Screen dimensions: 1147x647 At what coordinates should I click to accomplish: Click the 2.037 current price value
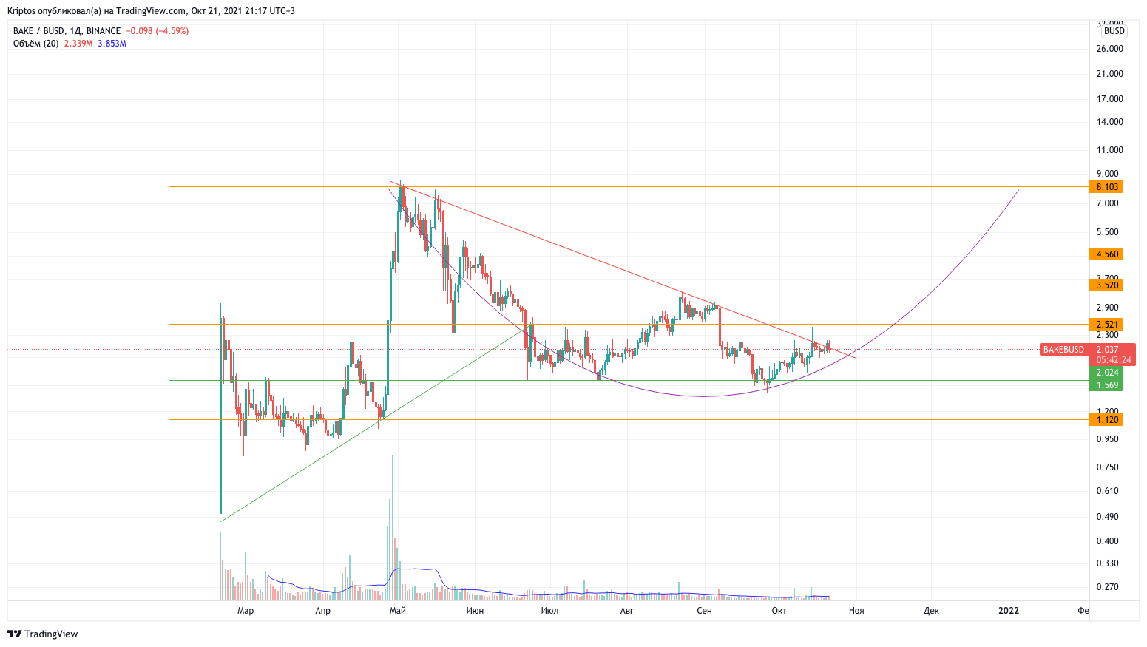[x=1107, y=350]
